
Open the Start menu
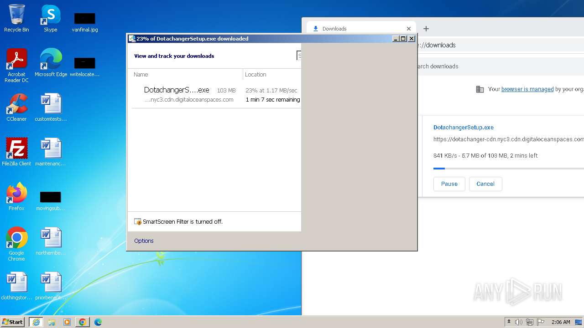click(x=12, y=322)
